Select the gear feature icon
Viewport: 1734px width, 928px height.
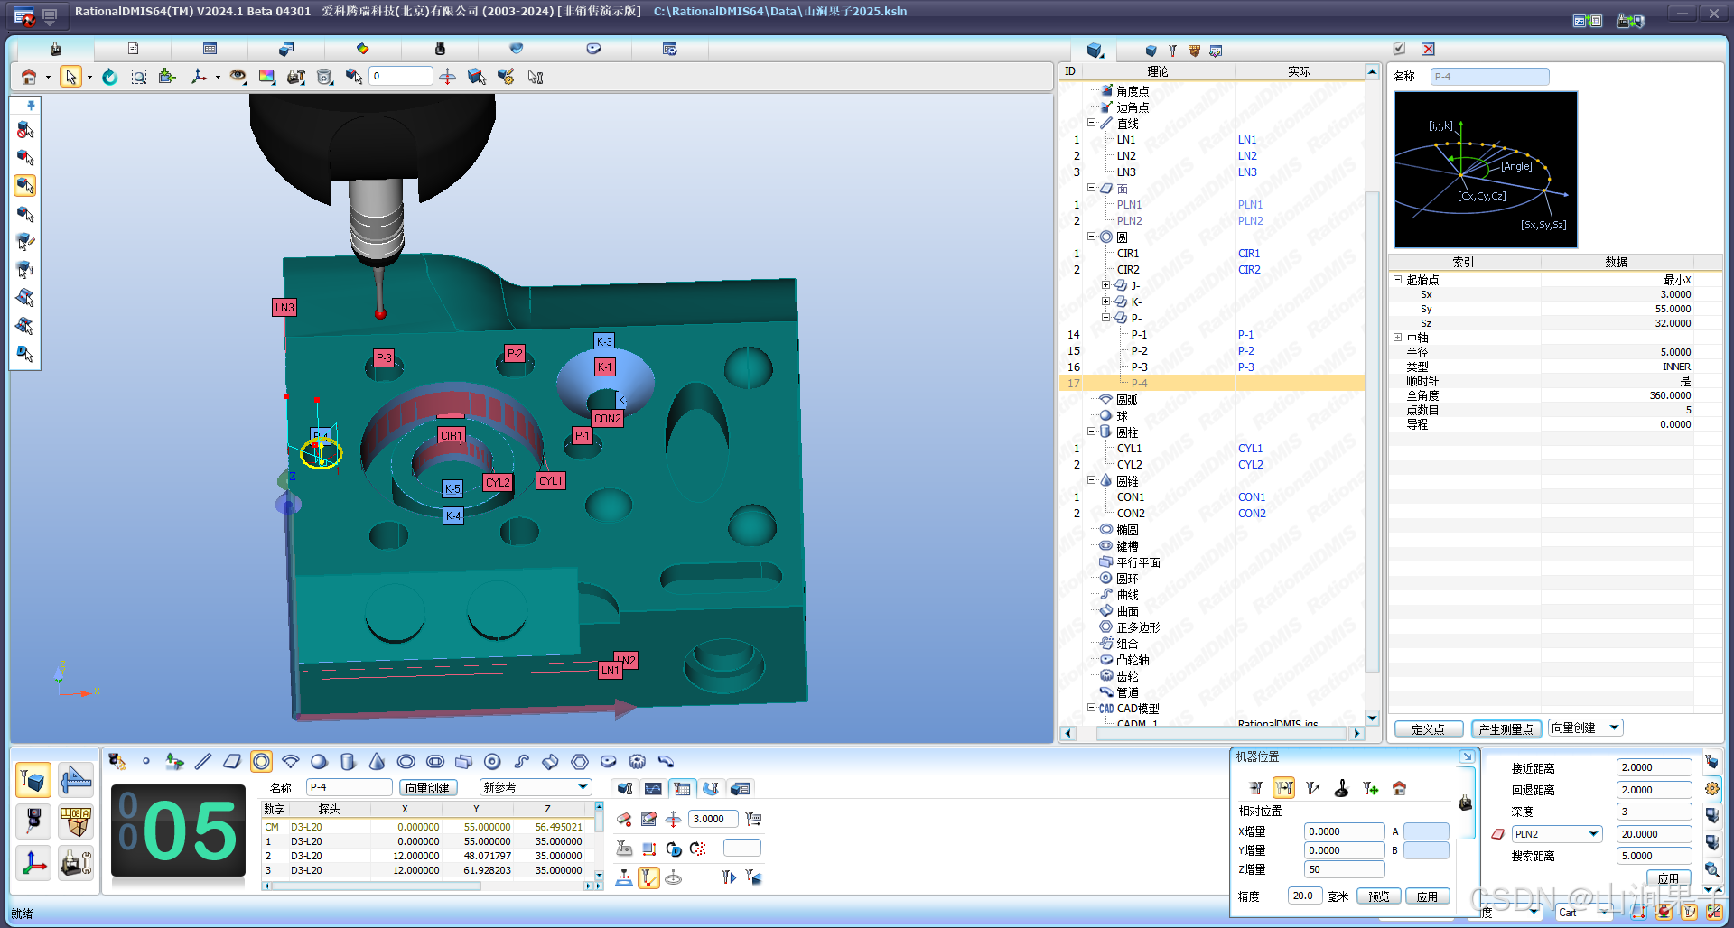click(637, 761)
